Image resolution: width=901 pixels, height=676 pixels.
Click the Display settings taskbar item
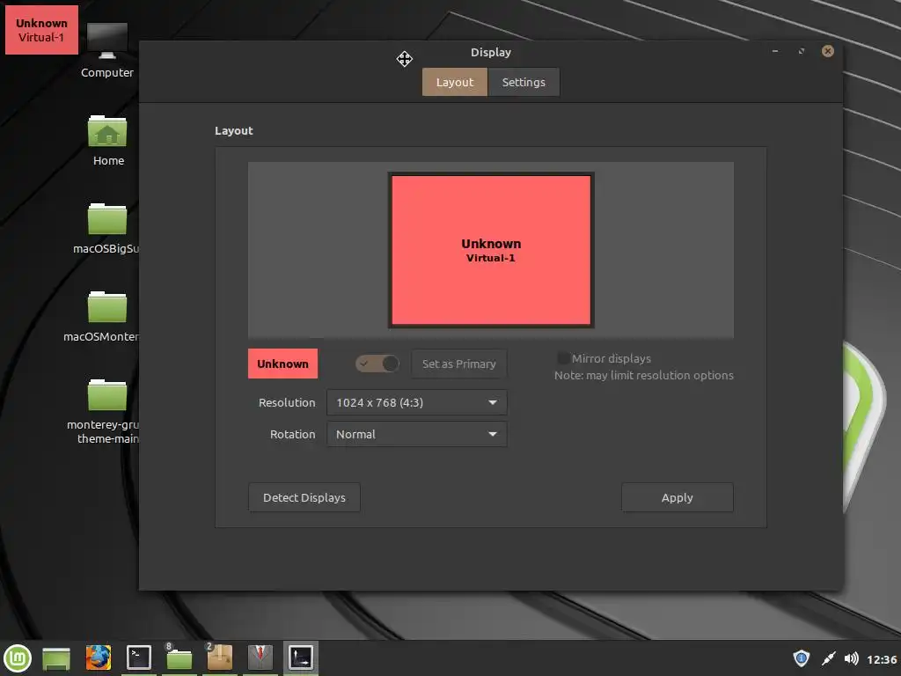tap(301, 658)
